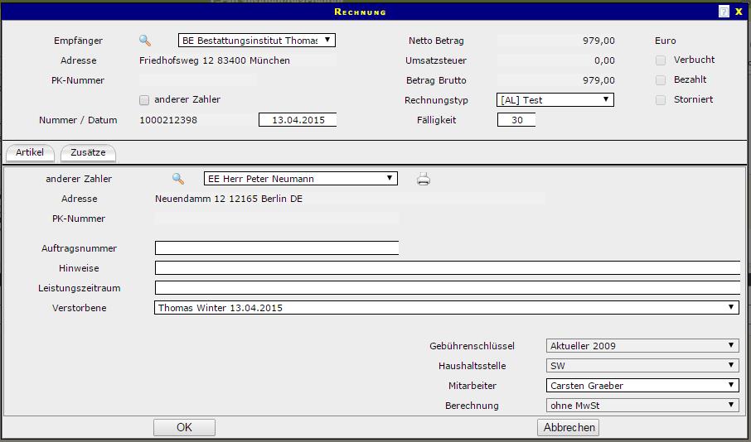The image size is (751, 442).
Task: Choose a Mitarbeiter from the dropdown
Action: click(642, 386)
